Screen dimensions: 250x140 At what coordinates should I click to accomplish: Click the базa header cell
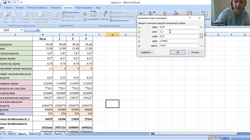pyautogui.click(x=43, y=39)
